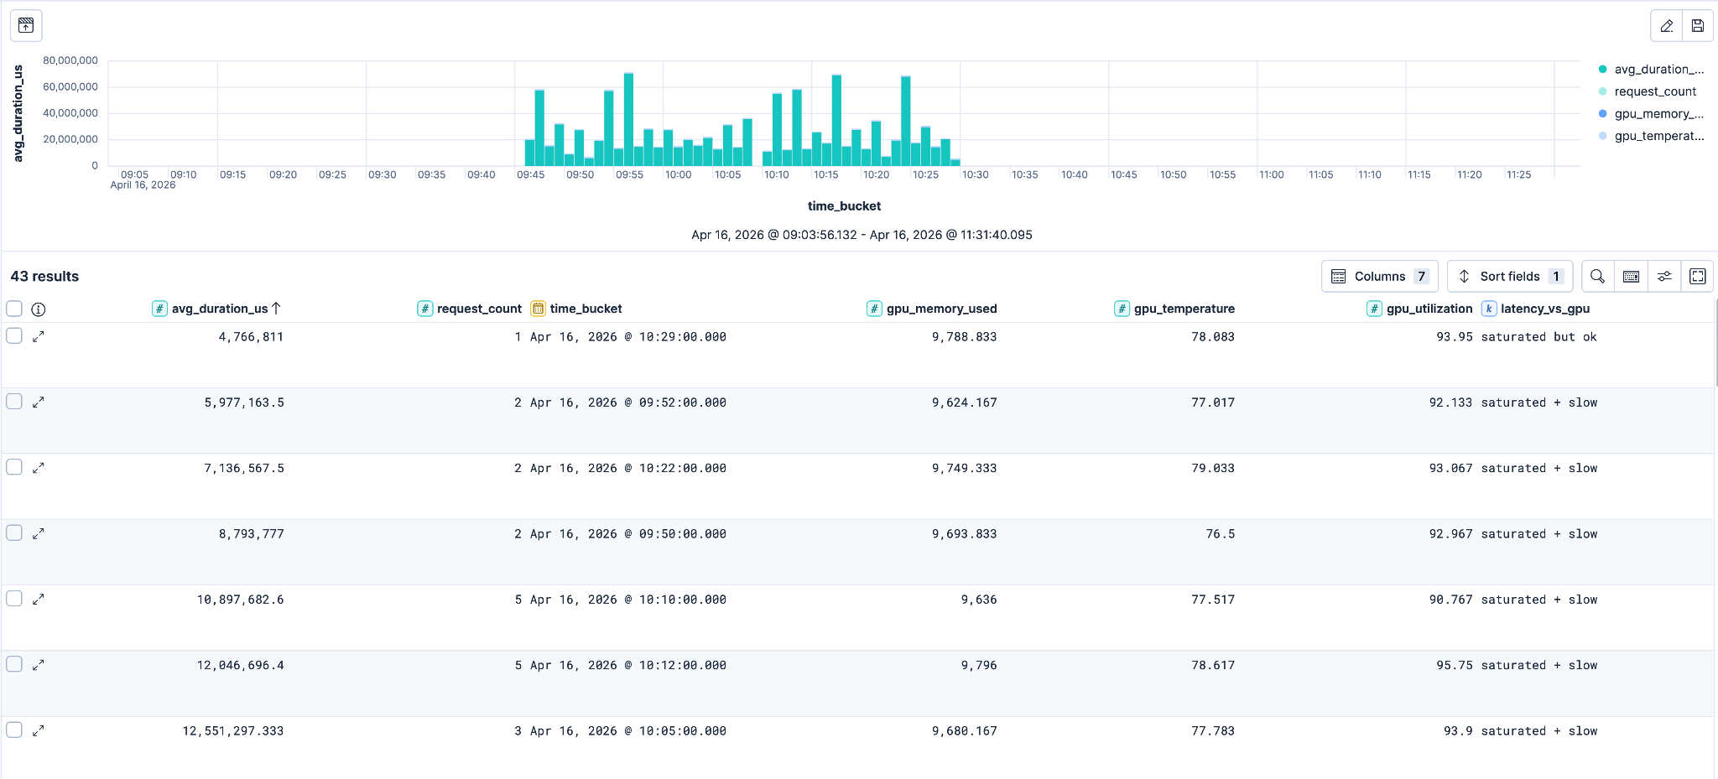Click the tall bar just before 10:25

point(906,121)
